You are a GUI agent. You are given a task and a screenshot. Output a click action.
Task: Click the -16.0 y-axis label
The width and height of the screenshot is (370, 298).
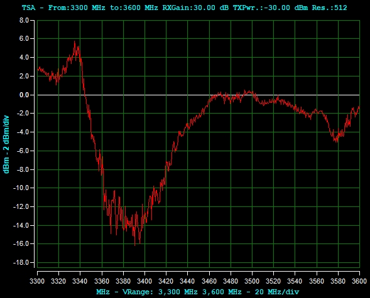click(21, 243)
